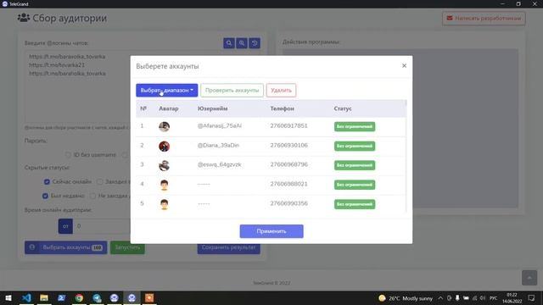Close the Выберете аккаунты dialog
Screen dimensions: 543x305
pyautogui.click(x=404, y=66)
